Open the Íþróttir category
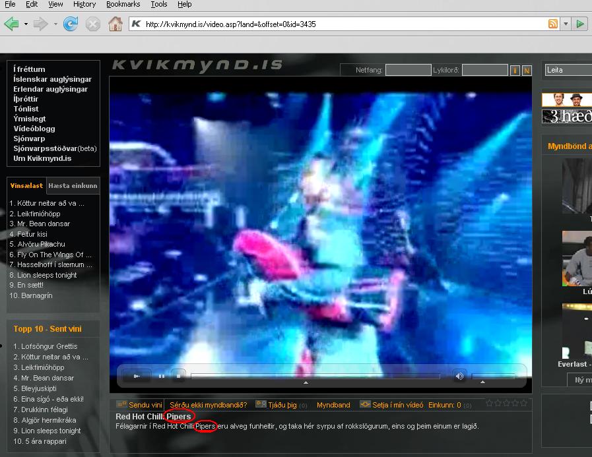The height and width of the screenshot is (457, 592). click(26, 99)
